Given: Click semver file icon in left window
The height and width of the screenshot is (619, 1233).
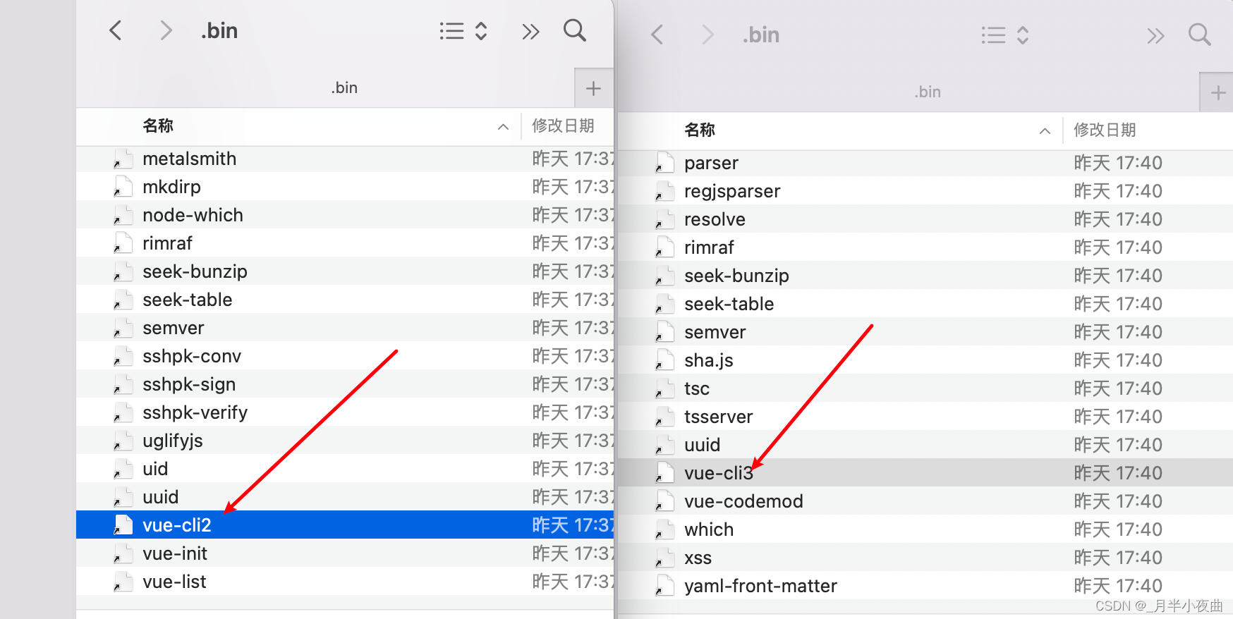Looking at the screenshot, I should pos(123,328).
